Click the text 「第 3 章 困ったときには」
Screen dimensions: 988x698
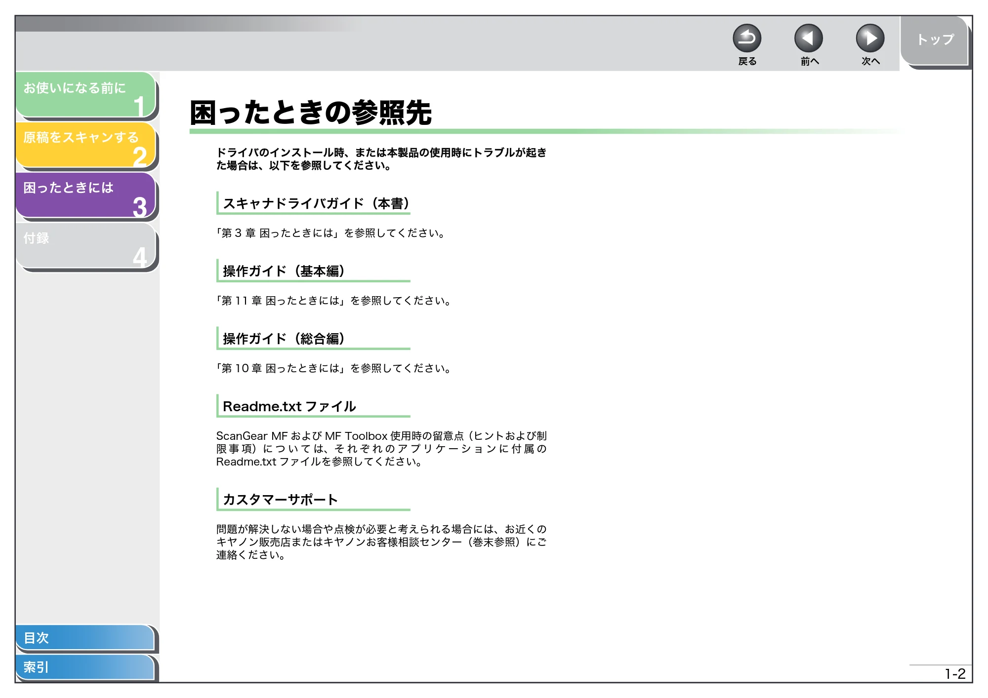click(x=279, y=233)
